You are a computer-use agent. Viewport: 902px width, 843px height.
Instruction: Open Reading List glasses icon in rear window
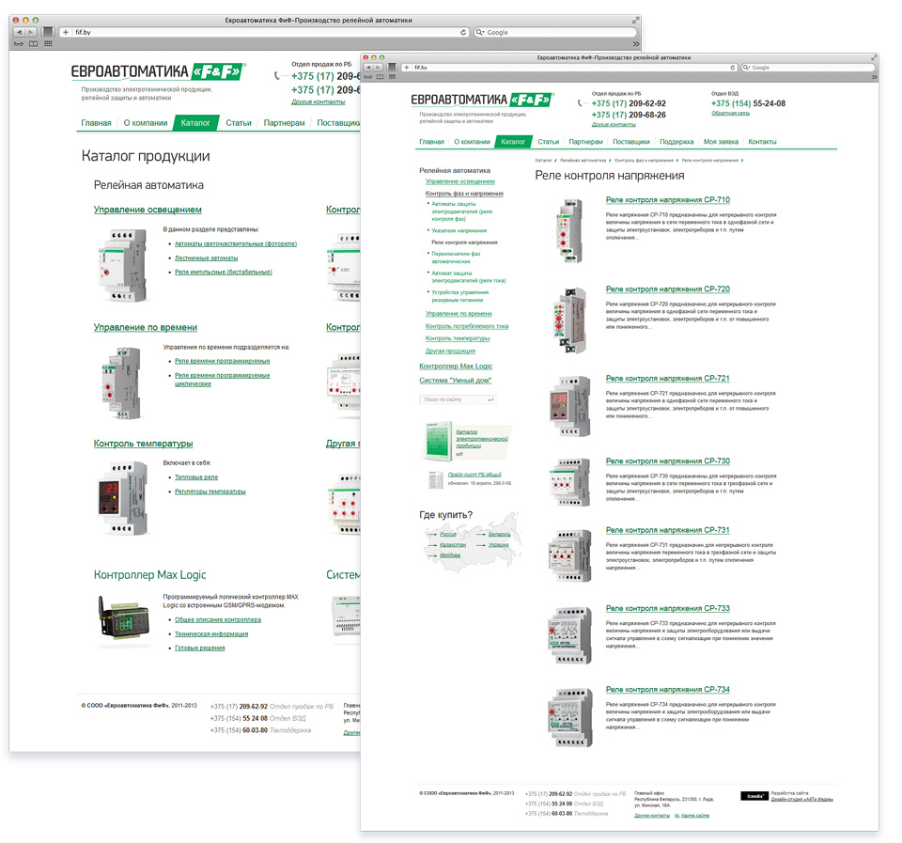click(x=19, y=44)
